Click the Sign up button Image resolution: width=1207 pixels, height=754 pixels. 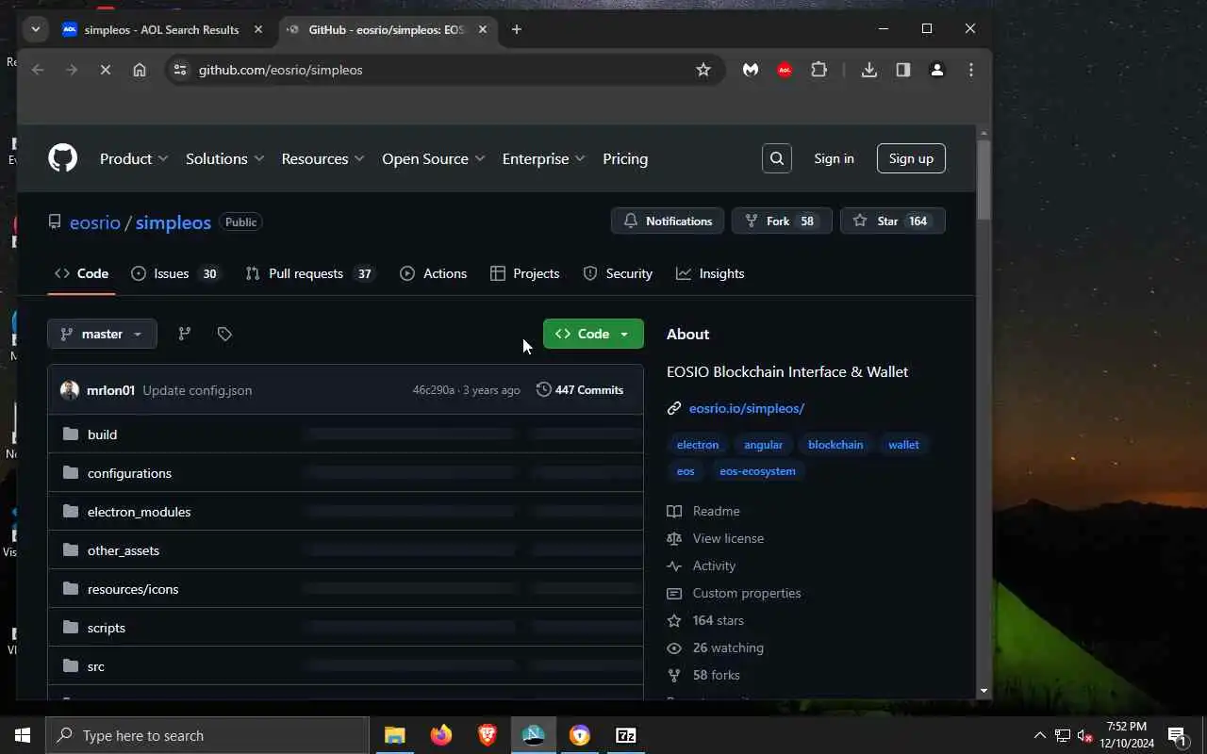(x=911, y=158)
